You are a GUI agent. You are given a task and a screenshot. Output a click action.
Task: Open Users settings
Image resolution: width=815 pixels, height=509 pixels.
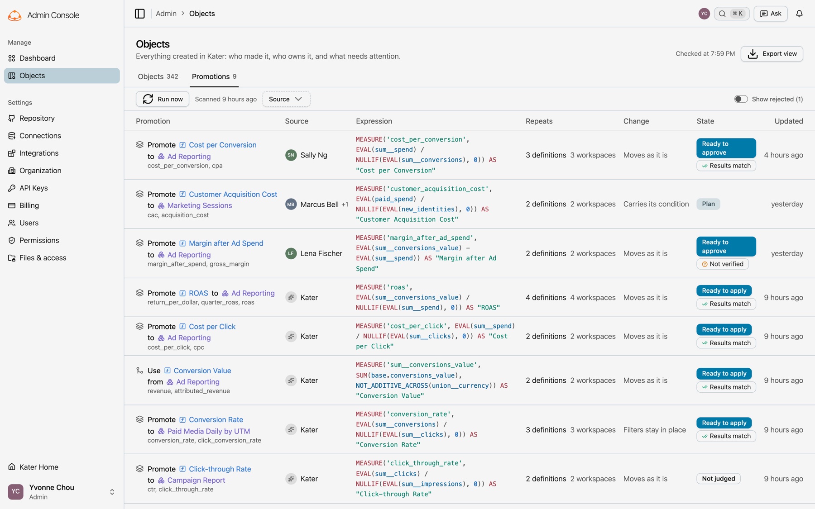[x=62, y=223]
